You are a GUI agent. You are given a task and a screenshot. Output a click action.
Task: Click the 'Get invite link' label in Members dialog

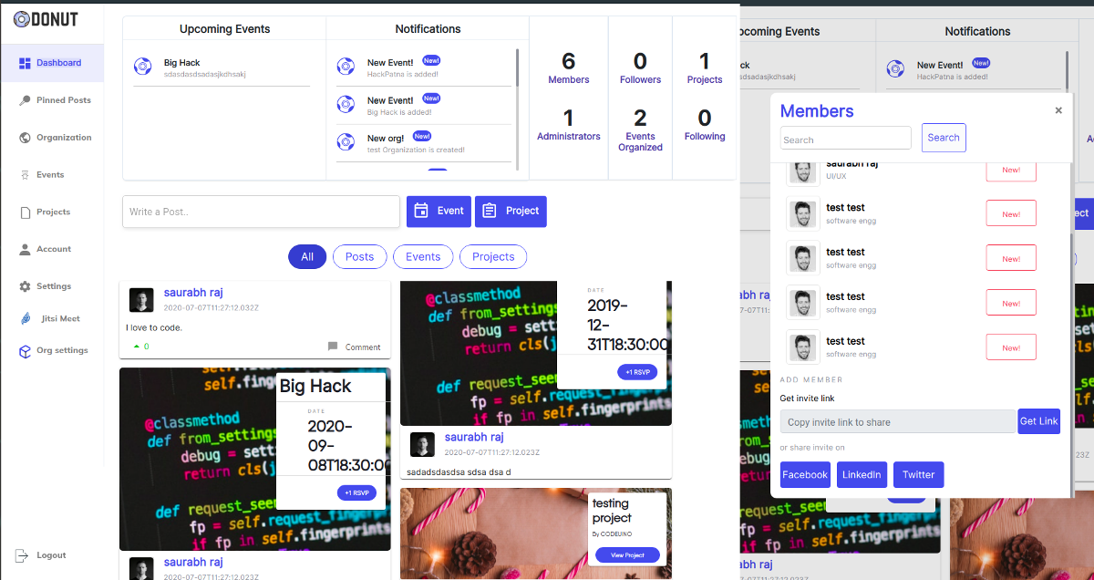tap(808, 398)
